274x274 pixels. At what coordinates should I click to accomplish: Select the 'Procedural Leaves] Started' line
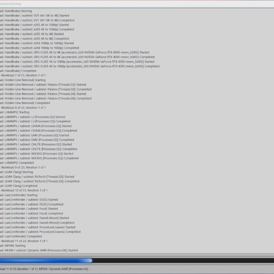coord(37,227)
